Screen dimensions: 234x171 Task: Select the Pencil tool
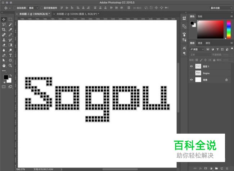point(10,35)
